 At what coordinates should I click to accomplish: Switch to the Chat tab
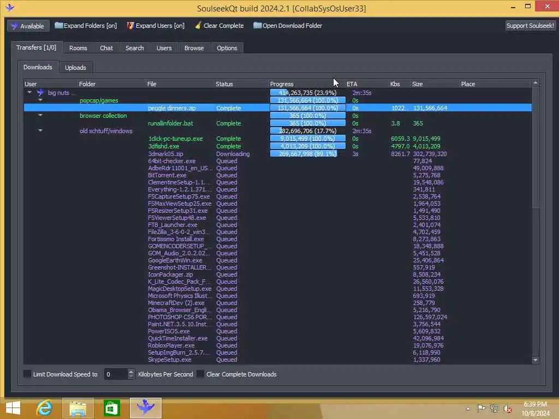click(106, 48)
